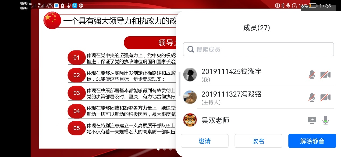Select the member row 2019111327冯毅铭
Image resolution: width=341 pixels, height=157 pixels.
pos(258,97)
